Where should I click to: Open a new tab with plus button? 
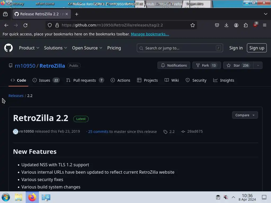[x=76, y=14]
